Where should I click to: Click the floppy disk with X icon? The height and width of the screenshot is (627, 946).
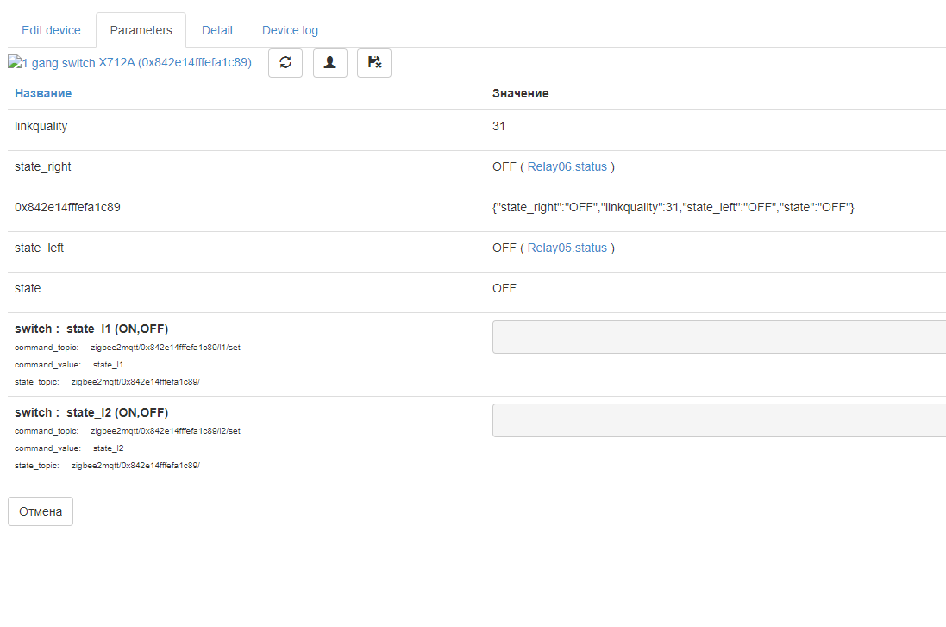pyautogui.click(x=374, y=62)
